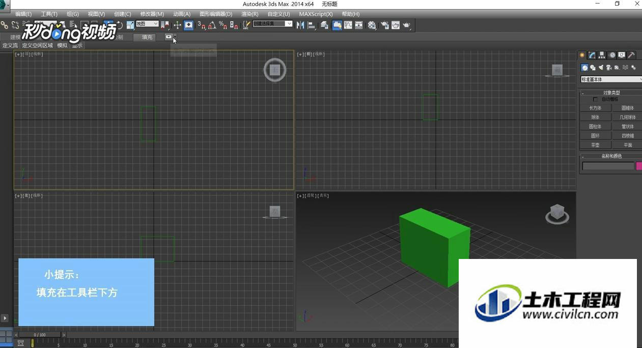The height and width of the screenshot is (348, 642).
Task: Click the Unlink Selection tool
Action: tap(15, 25)
